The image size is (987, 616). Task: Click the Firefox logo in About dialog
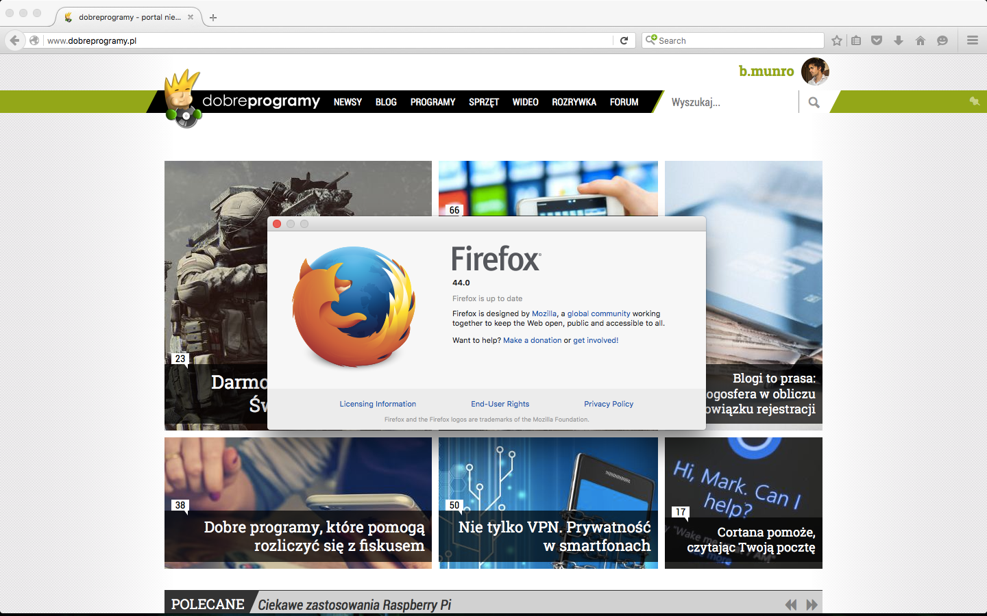(354, 307)
